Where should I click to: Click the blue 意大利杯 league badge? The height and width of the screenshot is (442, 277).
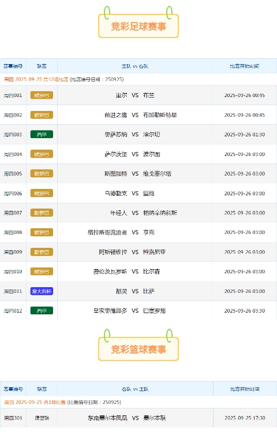point(42,291)
